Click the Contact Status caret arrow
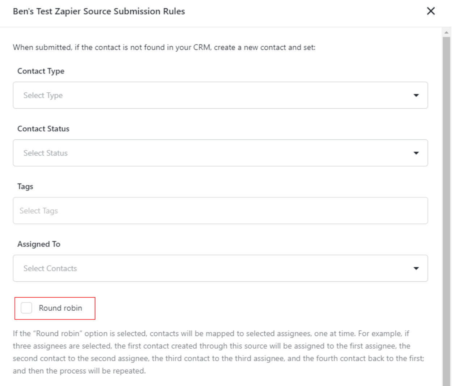The width and height of the screenshot is (452, 386). pyautogui.click(x=416, y=153)
